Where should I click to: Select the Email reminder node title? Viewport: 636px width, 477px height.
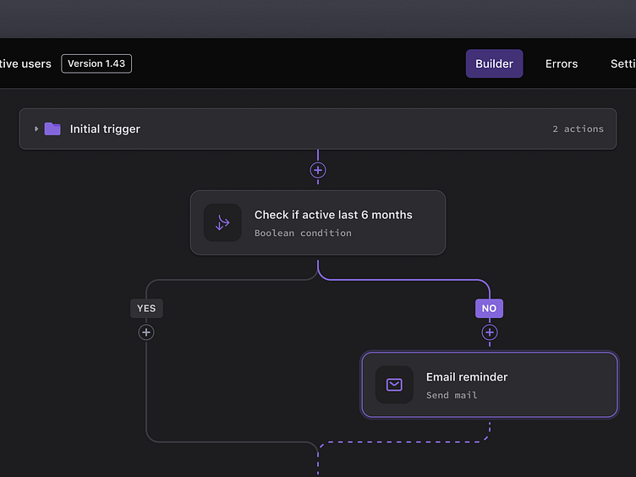pos(467,376)
